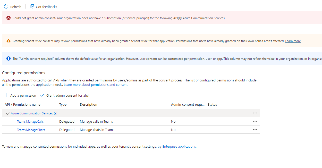This screenshot has height=168, width=322.
Task: Open ellipsis menu for Azure Communication Services row
Action: coord(255,113)
